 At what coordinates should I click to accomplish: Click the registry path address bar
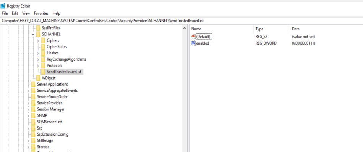coord(181,21)
